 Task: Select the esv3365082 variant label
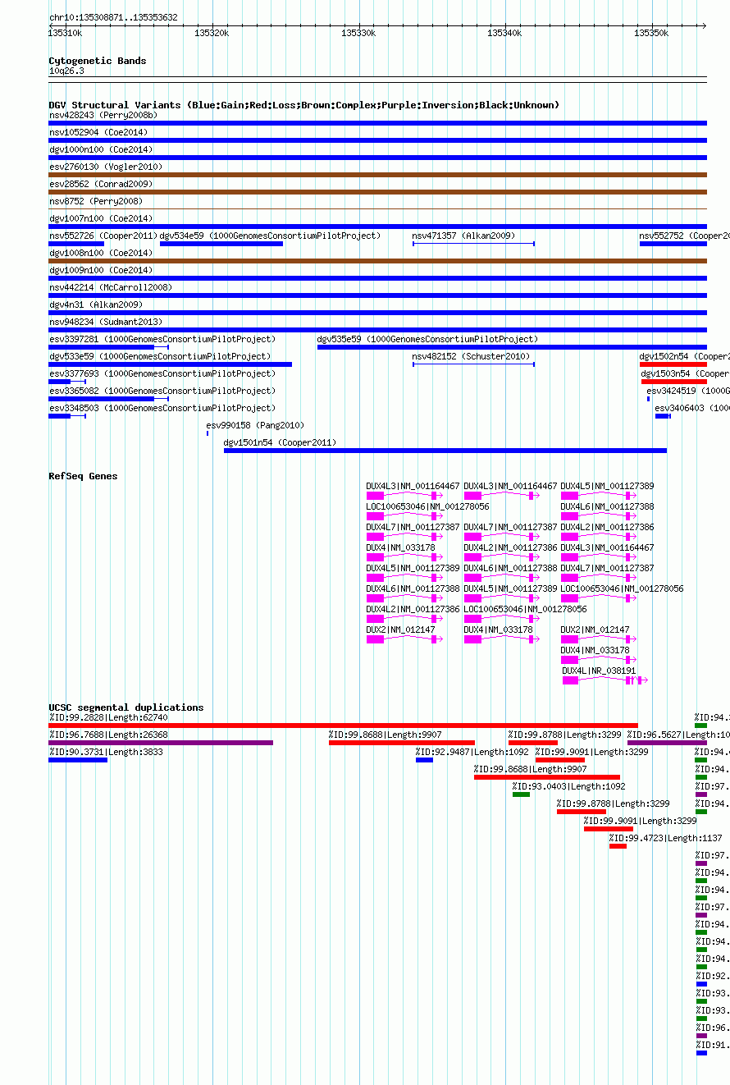click(x=162, y=391)
